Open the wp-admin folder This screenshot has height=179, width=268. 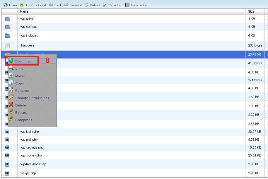tap(27, 19)
